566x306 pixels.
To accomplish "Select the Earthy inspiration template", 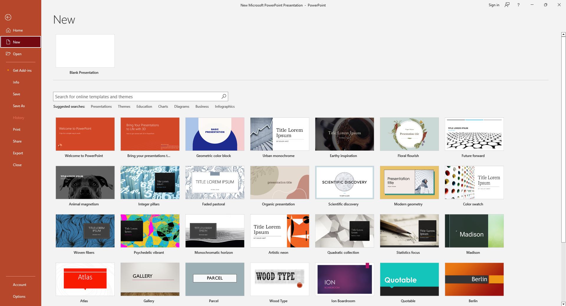I will 345,134.
